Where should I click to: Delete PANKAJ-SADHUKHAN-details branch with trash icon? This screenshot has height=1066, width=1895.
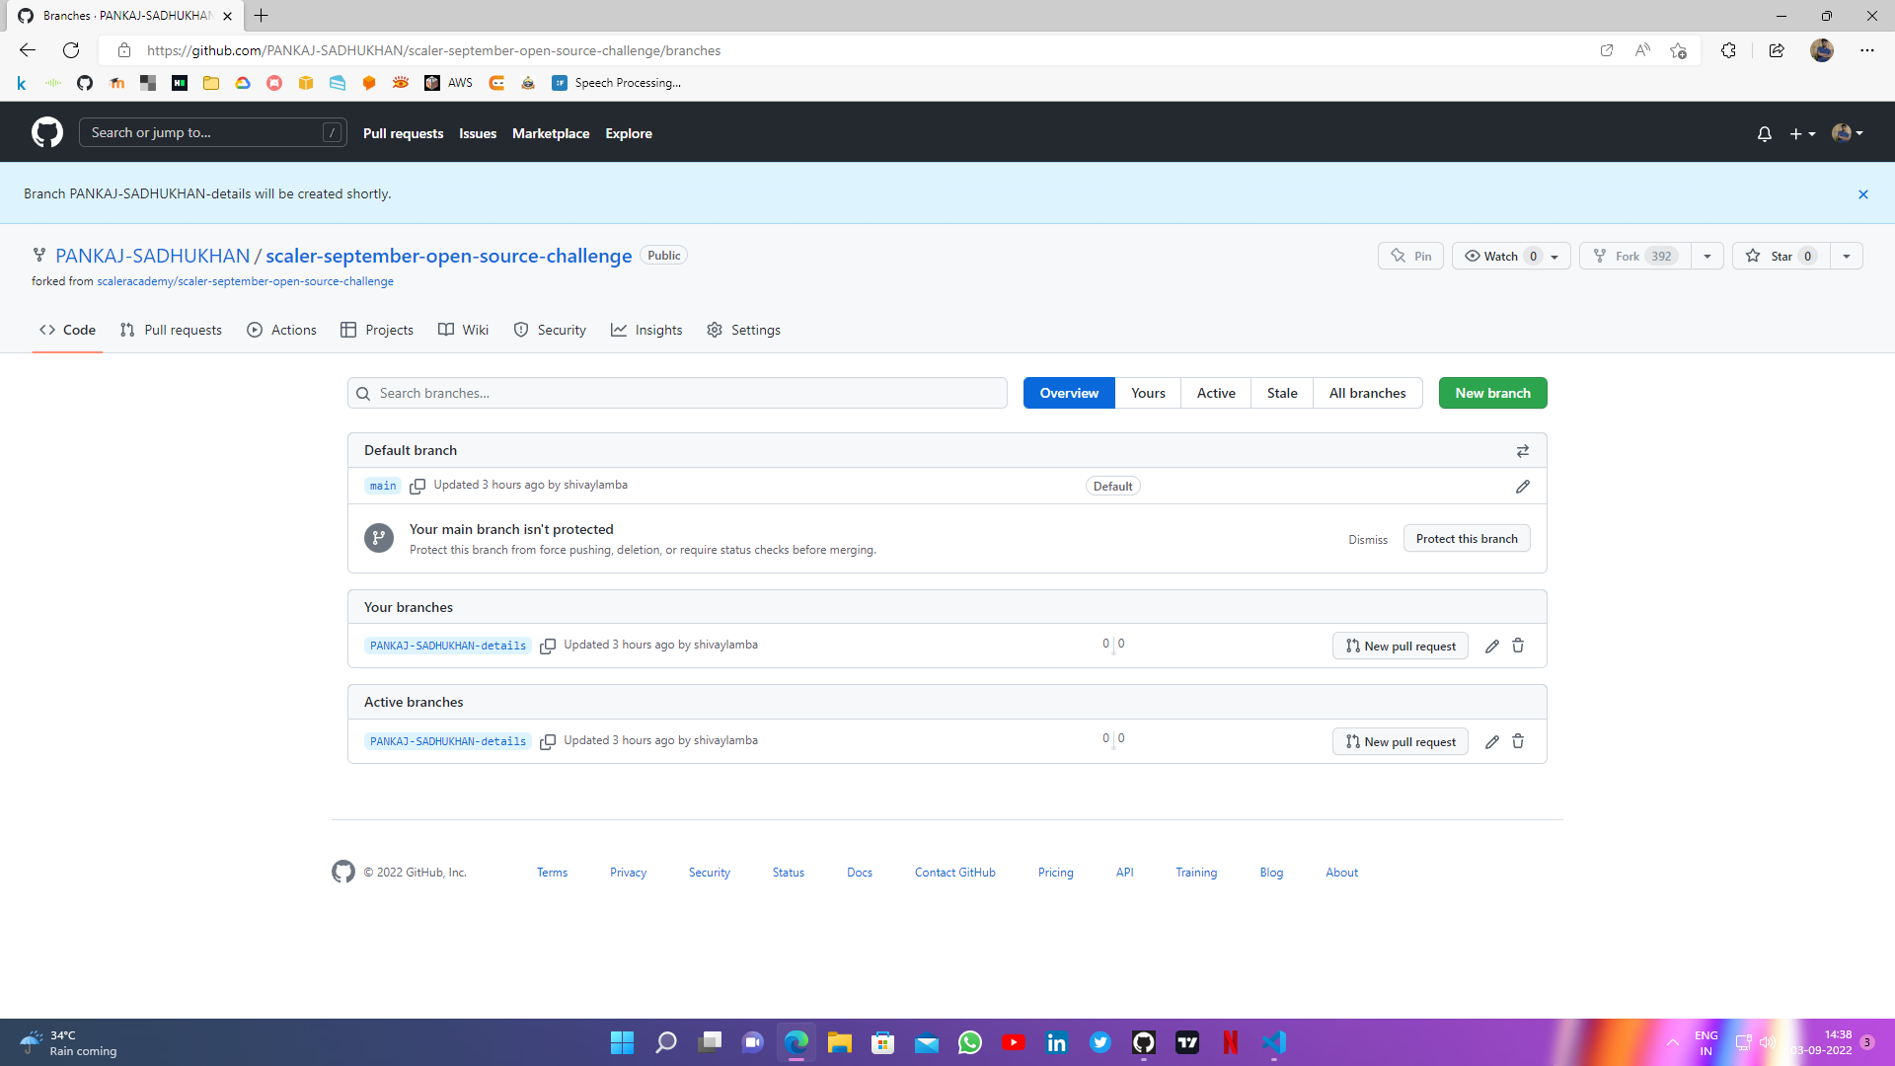[1517, 646]
